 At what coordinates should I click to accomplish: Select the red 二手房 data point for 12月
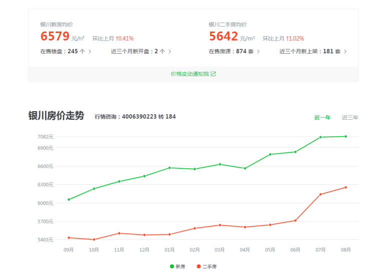(x=144, y=235)
